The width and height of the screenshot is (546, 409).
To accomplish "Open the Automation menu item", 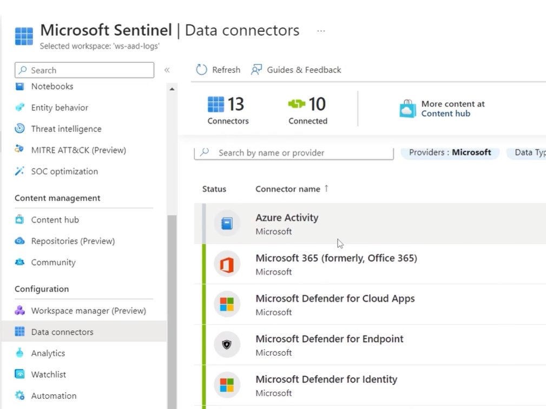I will 54,395.
